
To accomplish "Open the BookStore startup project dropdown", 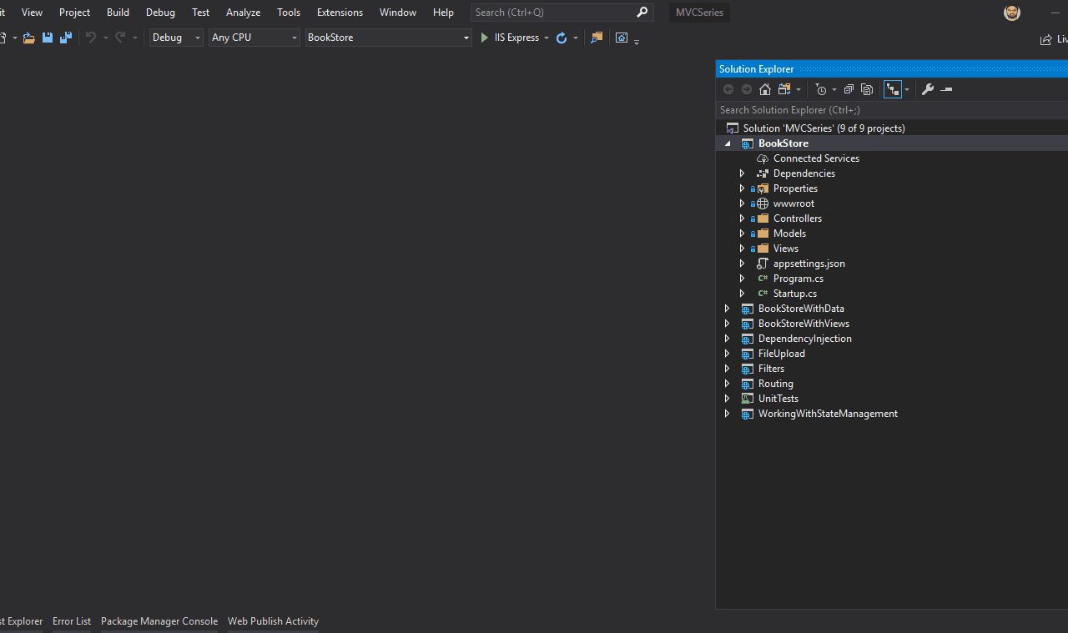I will click(x=388, y=38).
